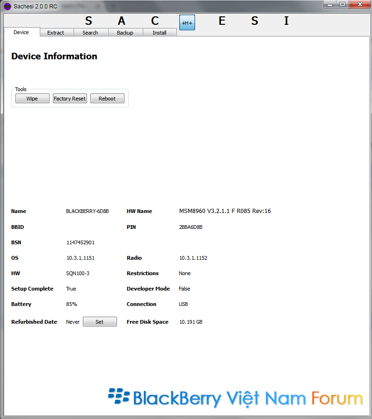Click the Restrictions value None
This screenshot has width=372, height=419.
tap(185, 273)
